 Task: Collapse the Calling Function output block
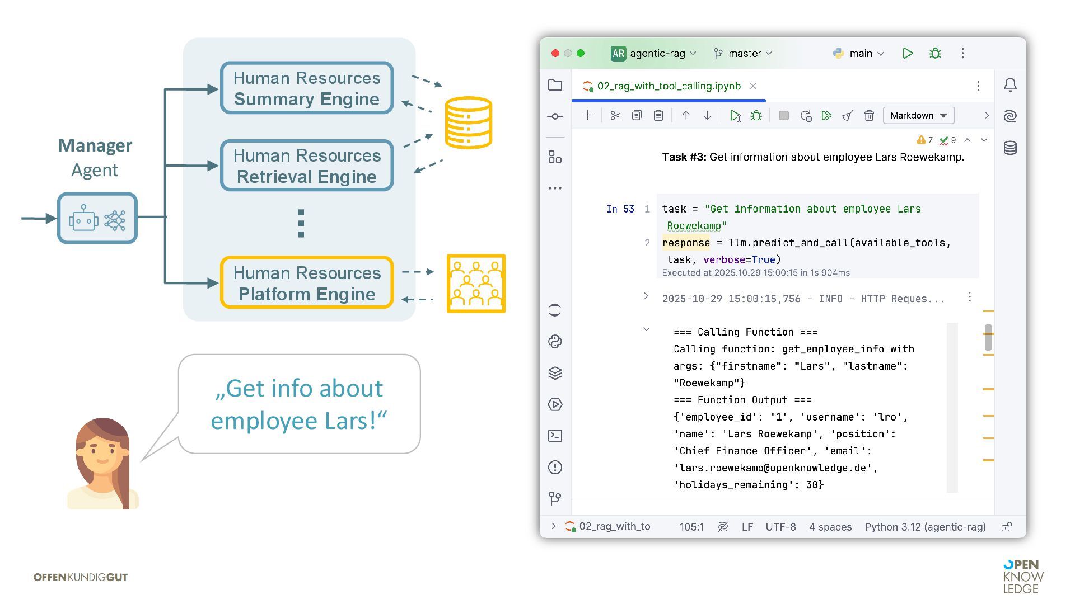646,329
